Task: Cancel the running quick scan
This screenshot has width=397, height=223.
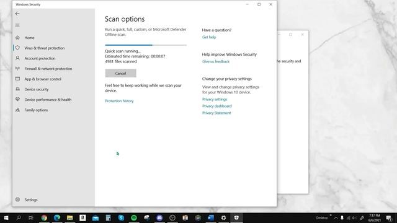Action: 120,73
